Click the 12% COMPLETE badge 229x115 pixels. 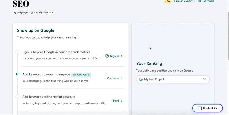pyautogui.click(x=81, y=75)
